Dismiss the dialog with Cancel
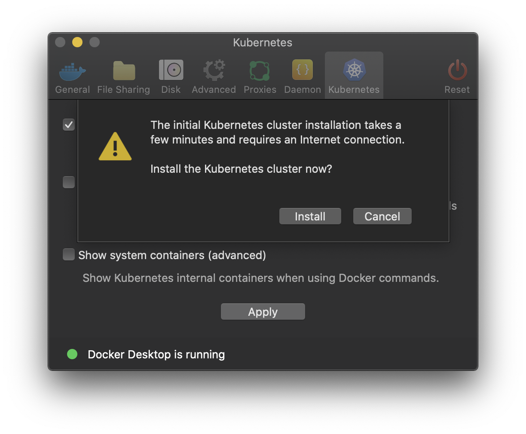The width and height of the screenshot is (526, 434). pyautogui.click(x=382, y=216)
